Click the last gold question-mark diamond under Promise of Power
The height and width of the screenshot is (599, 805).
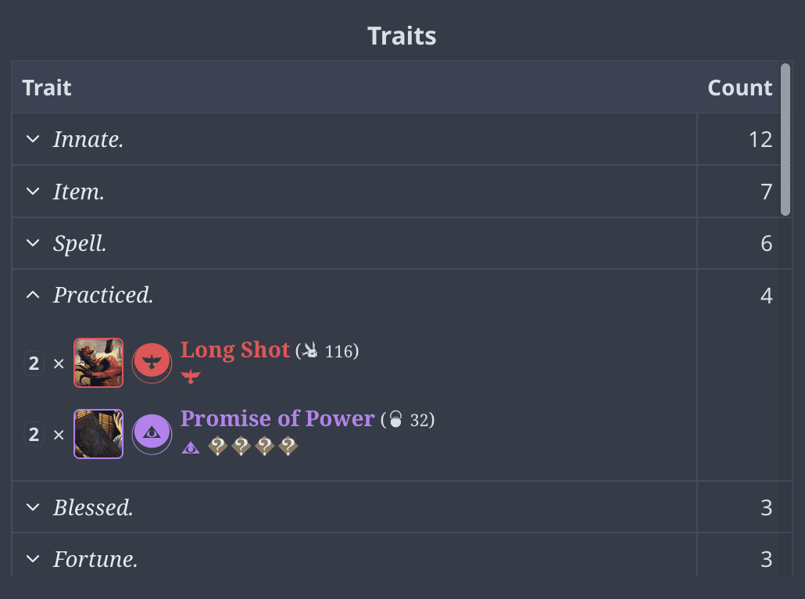coord(286,447)
